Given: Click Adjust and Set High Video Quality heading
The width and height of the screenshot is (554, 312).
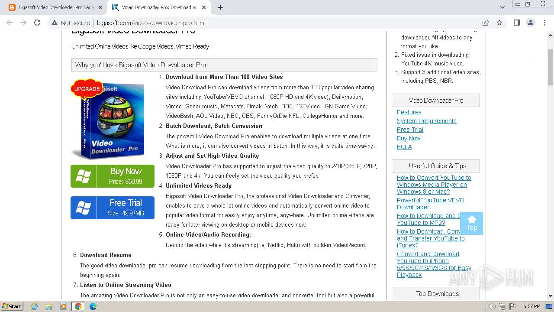Looking at the screenshot, I should (x=212, y=156).
